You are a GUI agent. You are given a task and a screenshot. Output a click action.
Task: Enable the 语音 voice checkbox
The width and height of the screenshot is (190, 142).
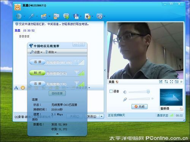(x=111, y=91)
